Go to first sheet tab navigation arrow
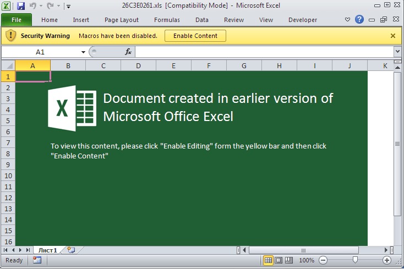This screenshot has width=404, height=269. (x=6, y=250)
